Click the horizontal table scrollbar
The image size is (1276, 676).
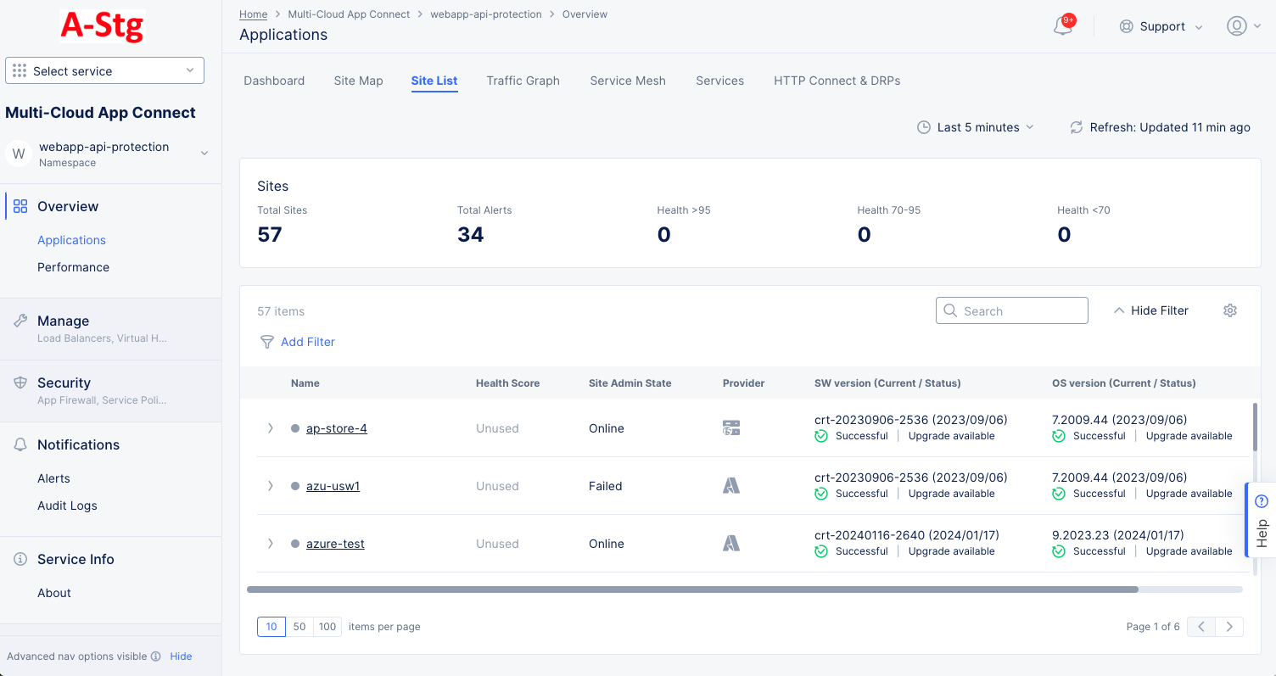click(x=691, y=589)
